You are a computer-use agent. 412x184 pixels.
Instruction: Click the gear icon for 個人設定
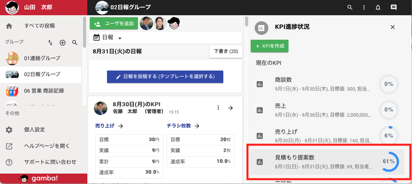click(9, 130)
